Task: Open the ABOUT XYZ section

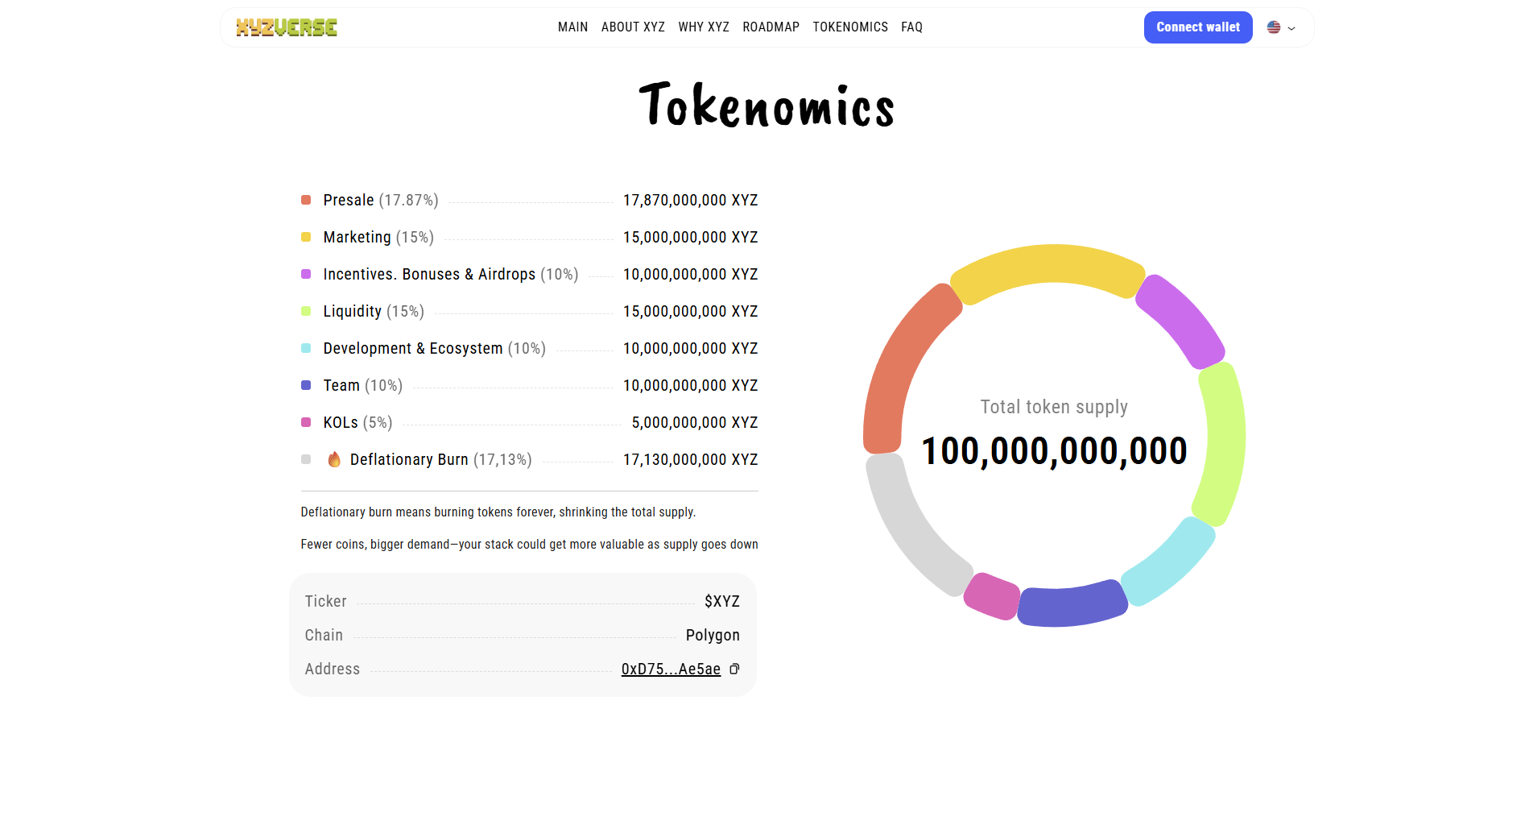Action: click(x=633, y=27)
